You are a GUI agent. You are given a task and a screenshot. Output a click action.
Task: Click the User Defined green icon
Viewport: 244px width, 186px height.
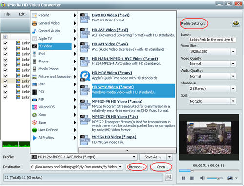click(x=34, y=130)
